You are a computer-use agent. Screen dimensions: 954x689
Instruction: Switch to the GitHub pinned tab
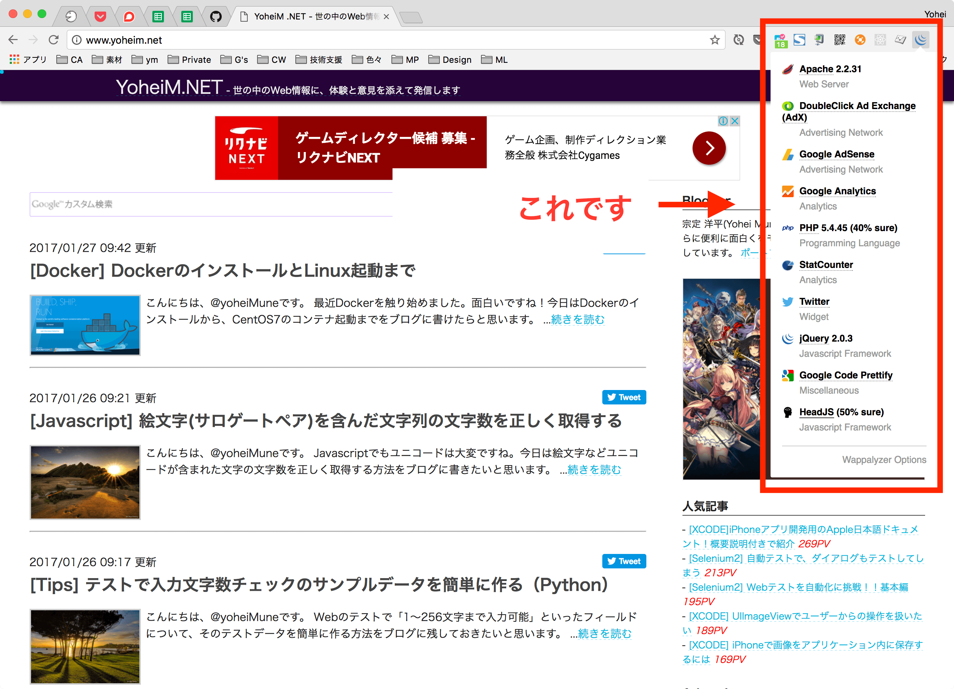click(x=216, y=16)
